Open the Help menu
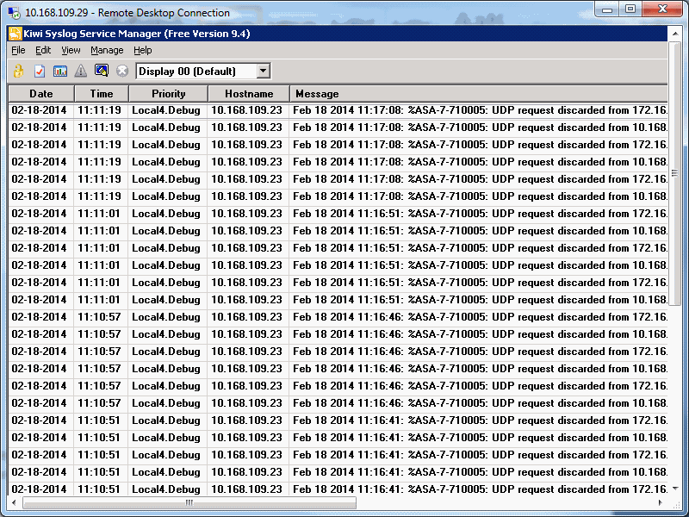Image resolution: width=689 pixels, height=517 pixels. [x=142, y=50]
